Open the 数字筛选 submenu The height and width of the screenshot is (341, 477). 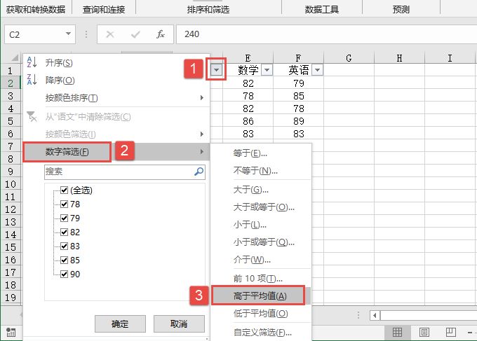coord(67,151)
